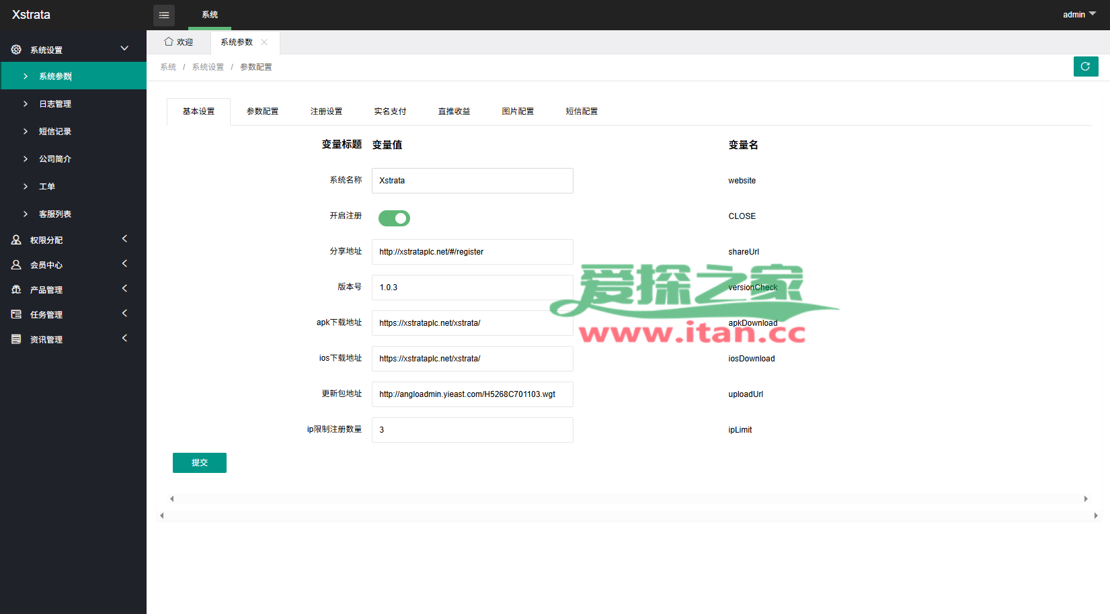Click the 版本号 input field

(x=472, y=288)
